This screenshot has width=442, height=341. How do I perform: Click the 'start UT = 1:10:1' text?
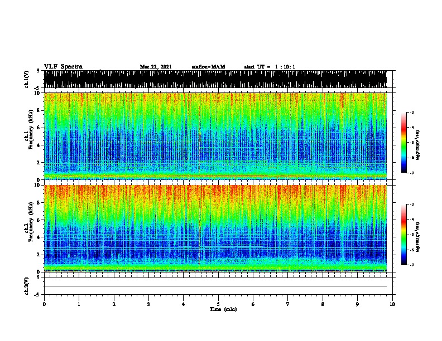[x=270, y=67]
